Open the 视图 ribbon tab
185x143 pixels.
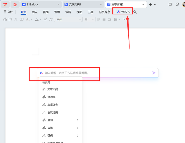click(x=79, y=12)
